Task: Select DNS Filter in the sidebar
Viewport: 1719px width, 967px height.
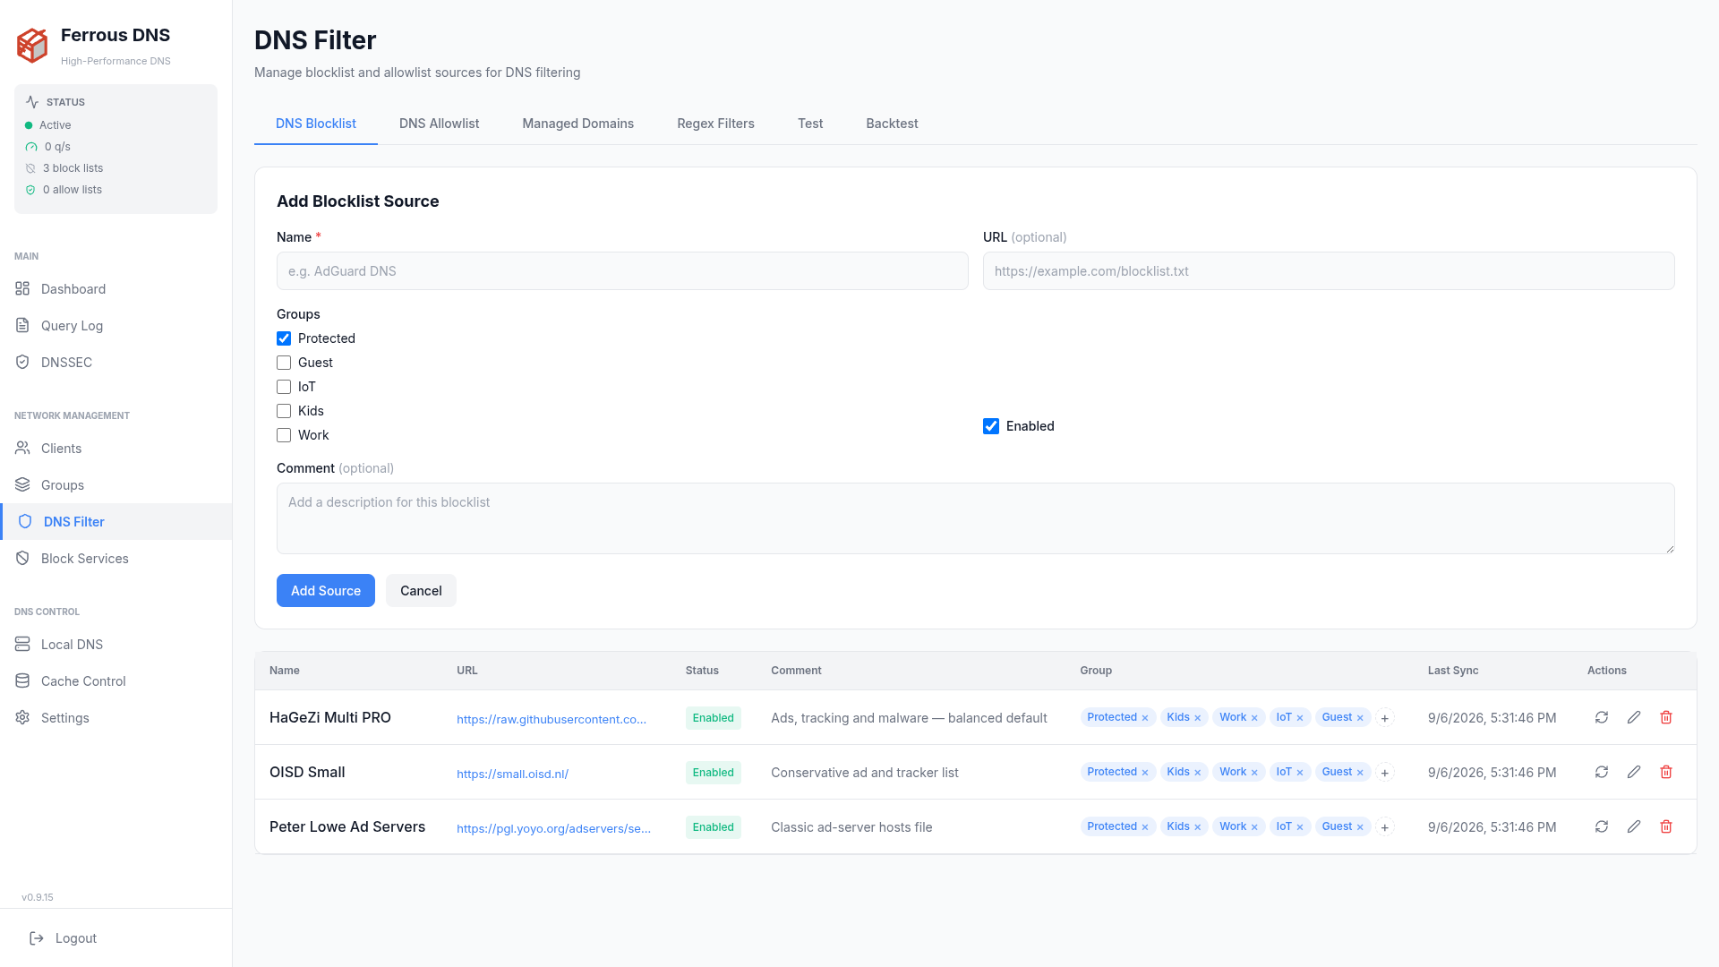Action: pos(115,522)
